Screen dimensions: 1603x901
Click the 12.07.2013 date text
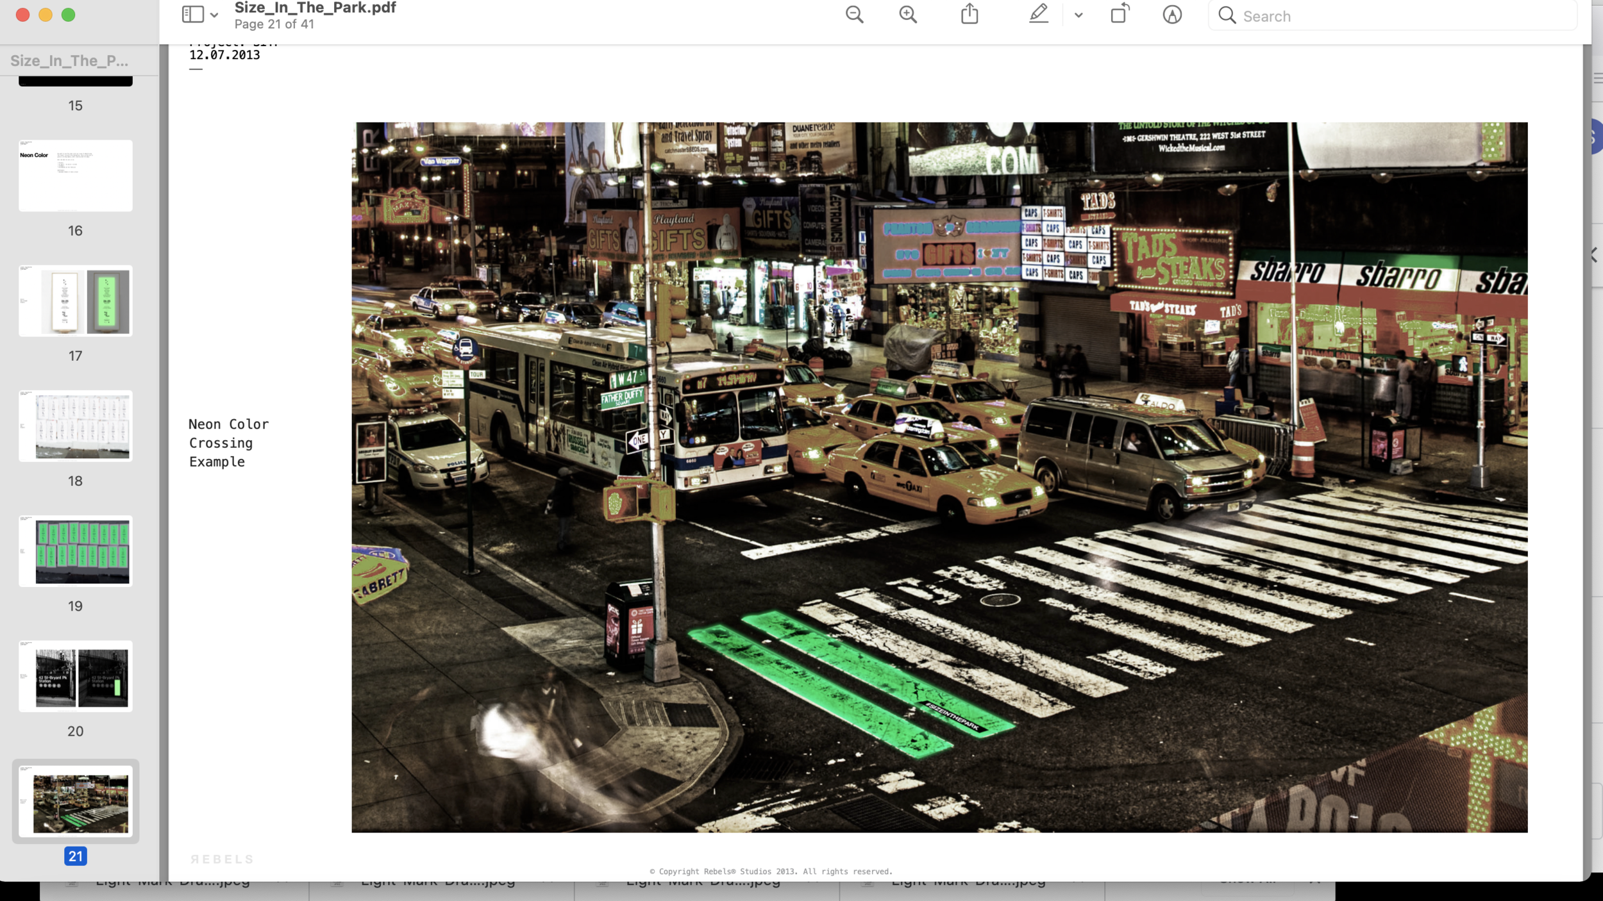(224, 55)
